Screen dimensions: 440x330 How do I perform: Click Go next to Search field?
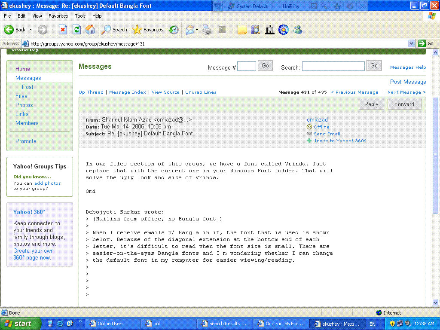point(374,66)
